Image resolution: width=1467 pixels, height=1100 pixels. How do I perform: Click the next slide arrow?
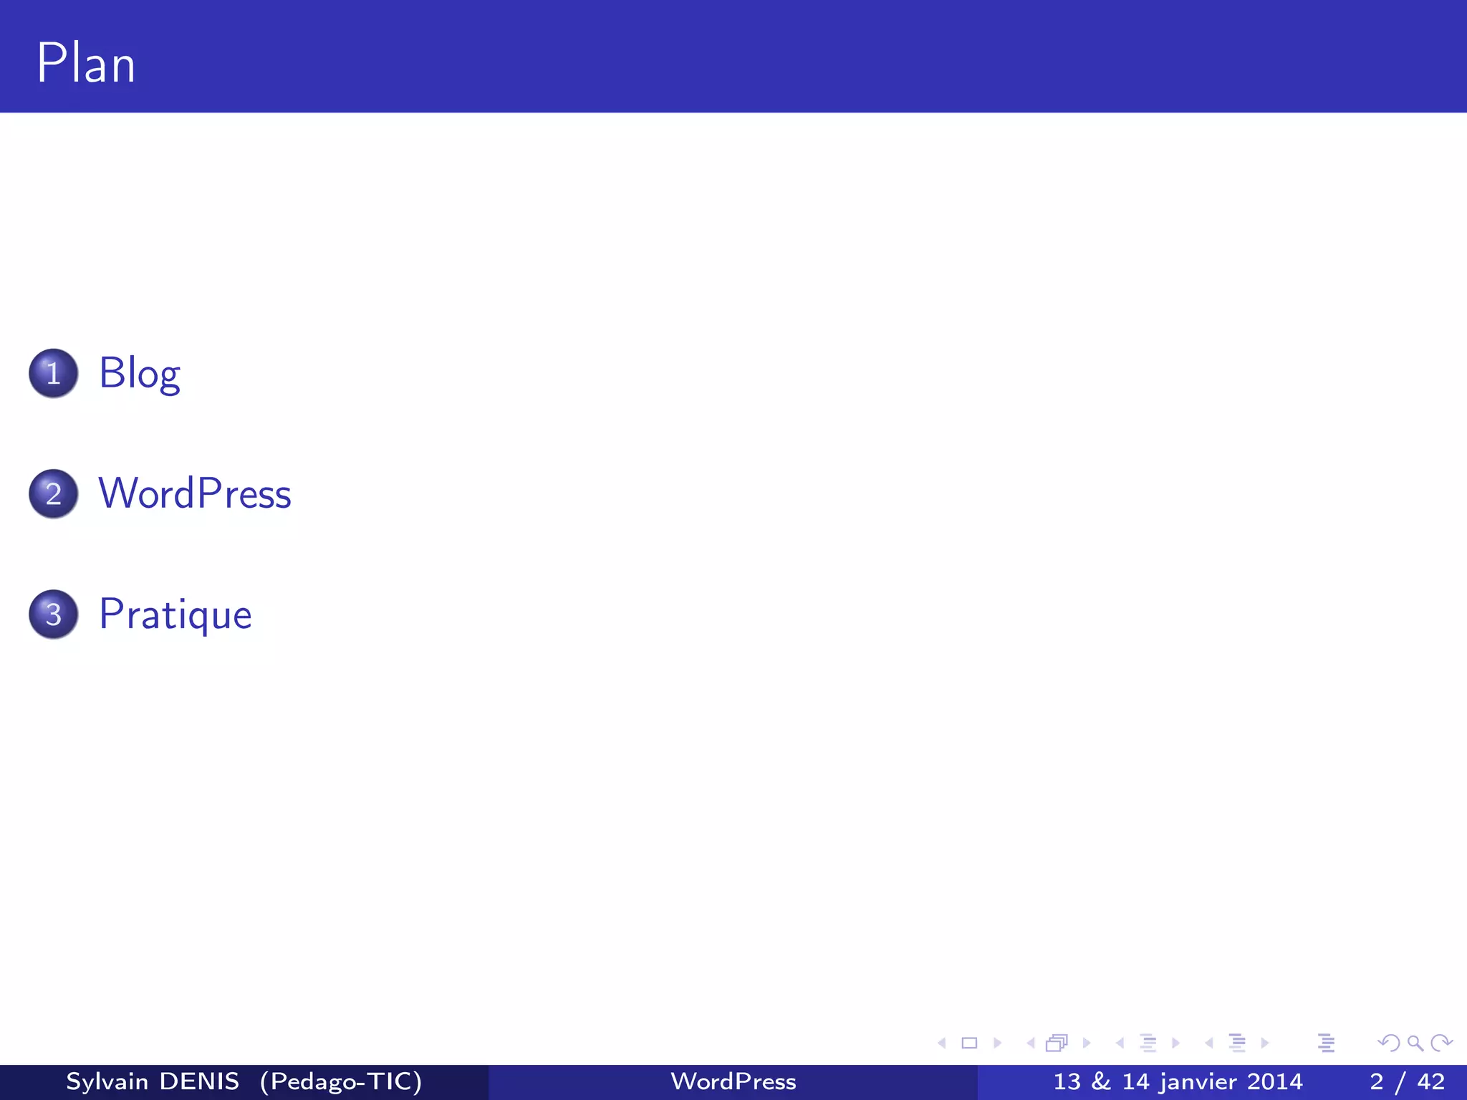997,1043
